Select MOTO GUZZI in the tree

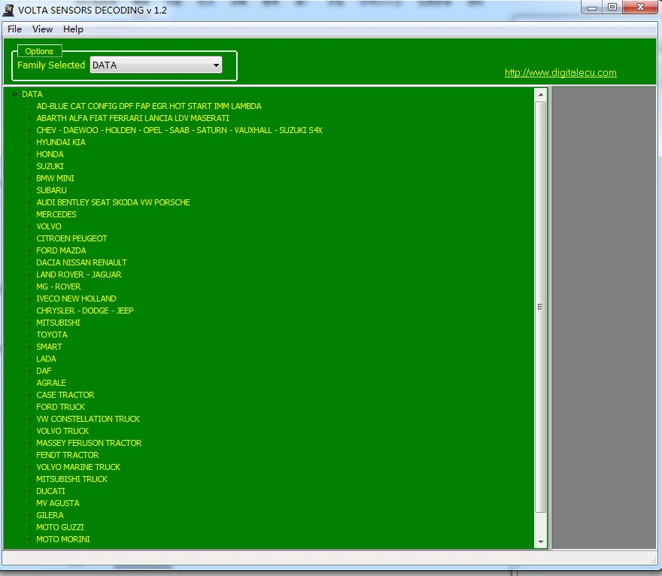pos(60,527)
